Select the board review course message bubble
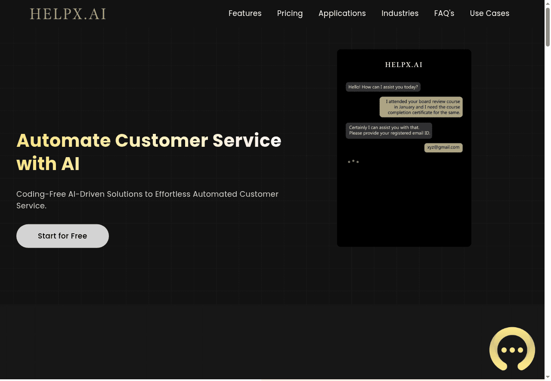This screenshot has height=381, width=551. click(421, 107)
